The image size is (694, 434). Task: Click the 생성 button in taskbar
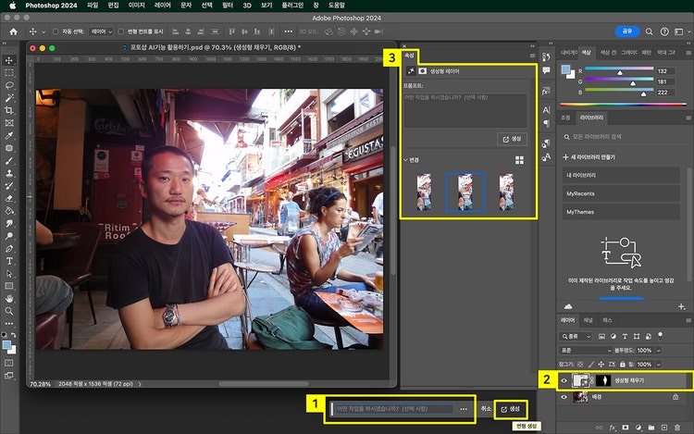click(511, 408)
